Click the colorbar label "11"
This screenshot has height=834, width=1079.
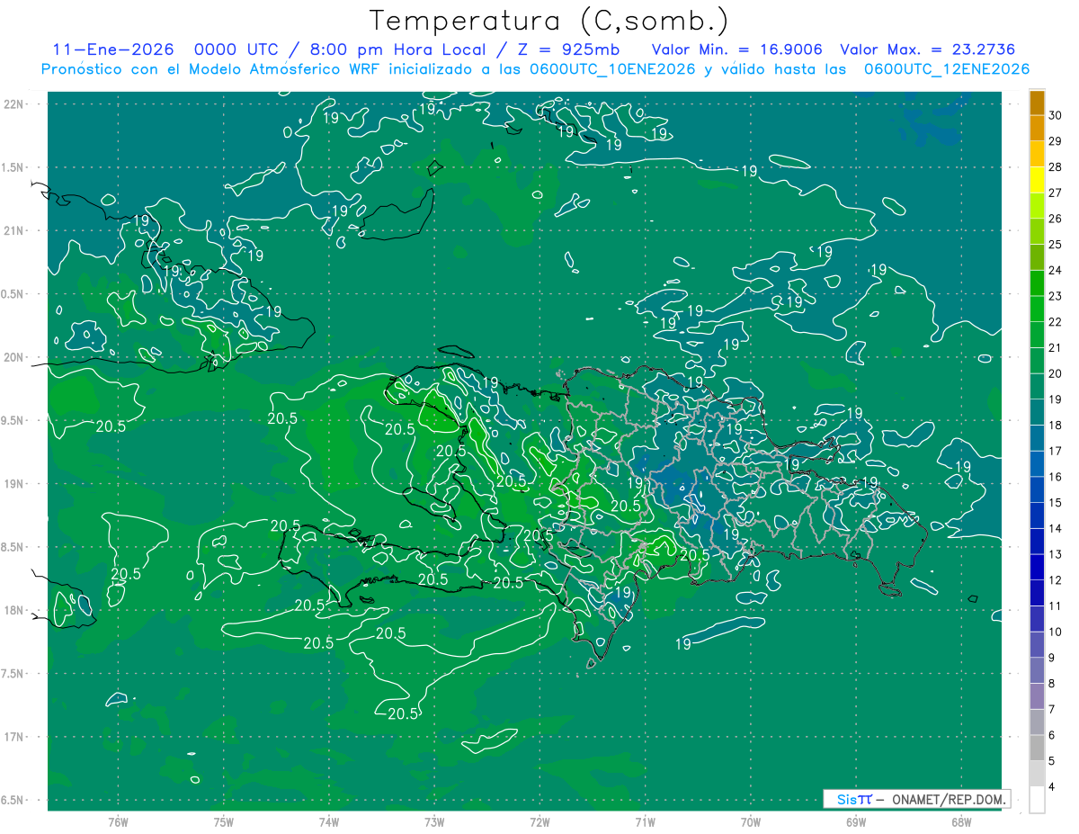click(1057, 606)
